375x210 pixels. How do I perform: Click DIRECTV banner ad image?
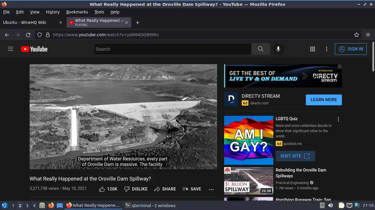(x=283, y=76)
